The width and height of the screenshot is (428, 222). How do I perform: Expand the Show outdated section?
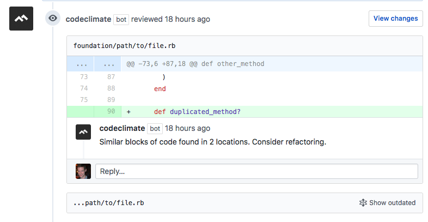388,203
